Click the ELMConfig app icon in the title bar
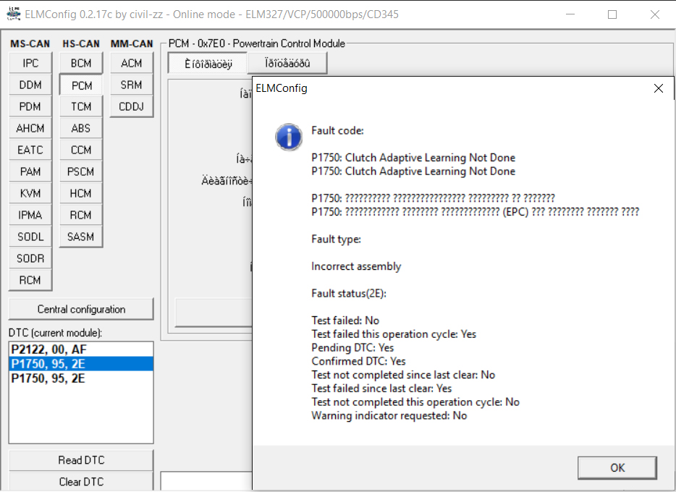Viewport: 676px width, 492px height. (13, 14)
